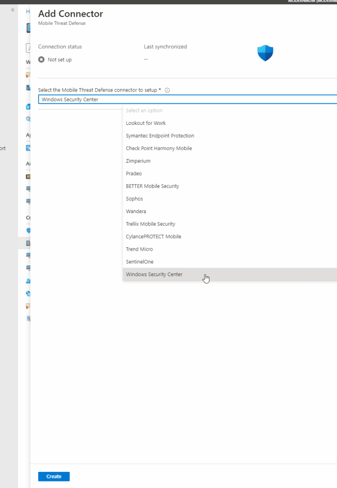Choose CylancePROTECT Mobile option

153,236
